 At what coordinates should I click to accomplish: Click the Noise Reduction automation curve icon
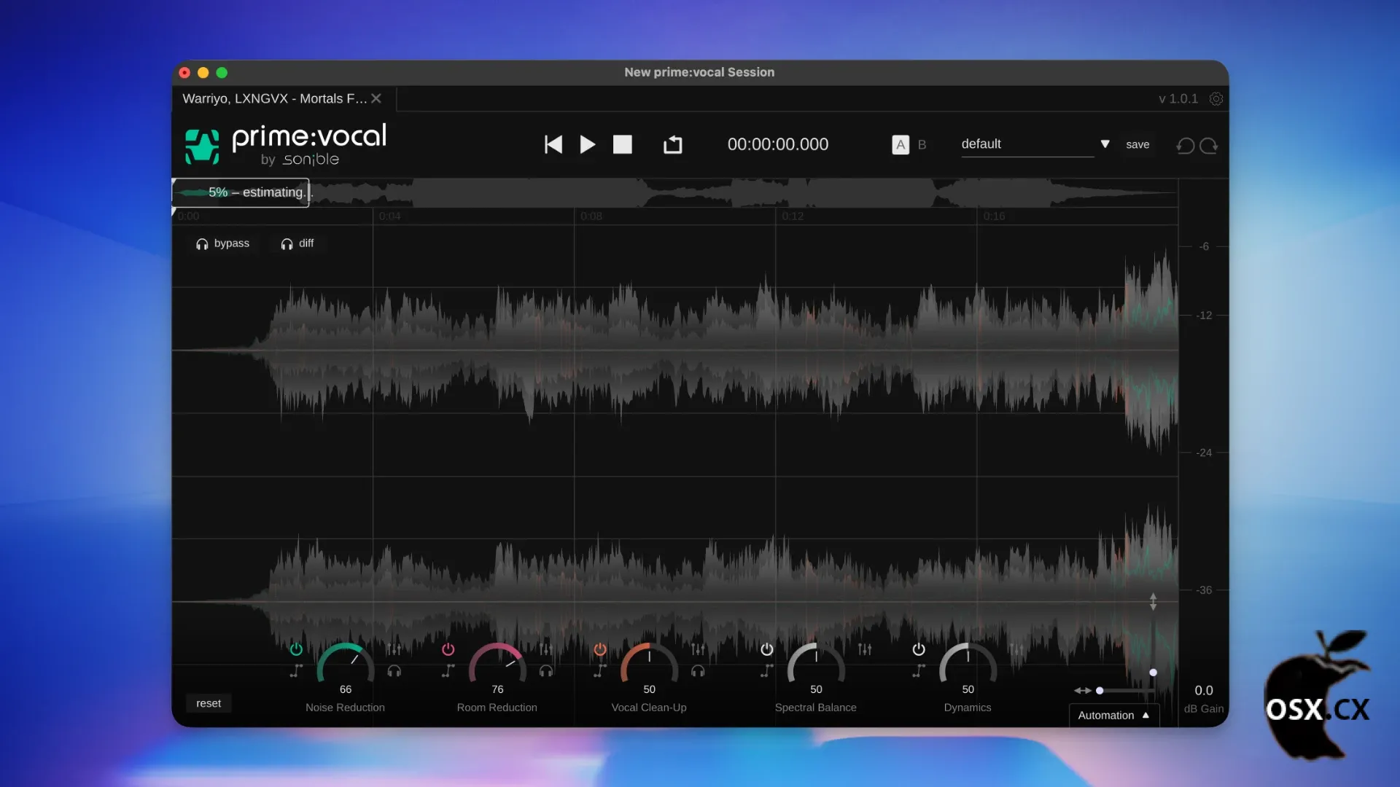click(296, 671)
